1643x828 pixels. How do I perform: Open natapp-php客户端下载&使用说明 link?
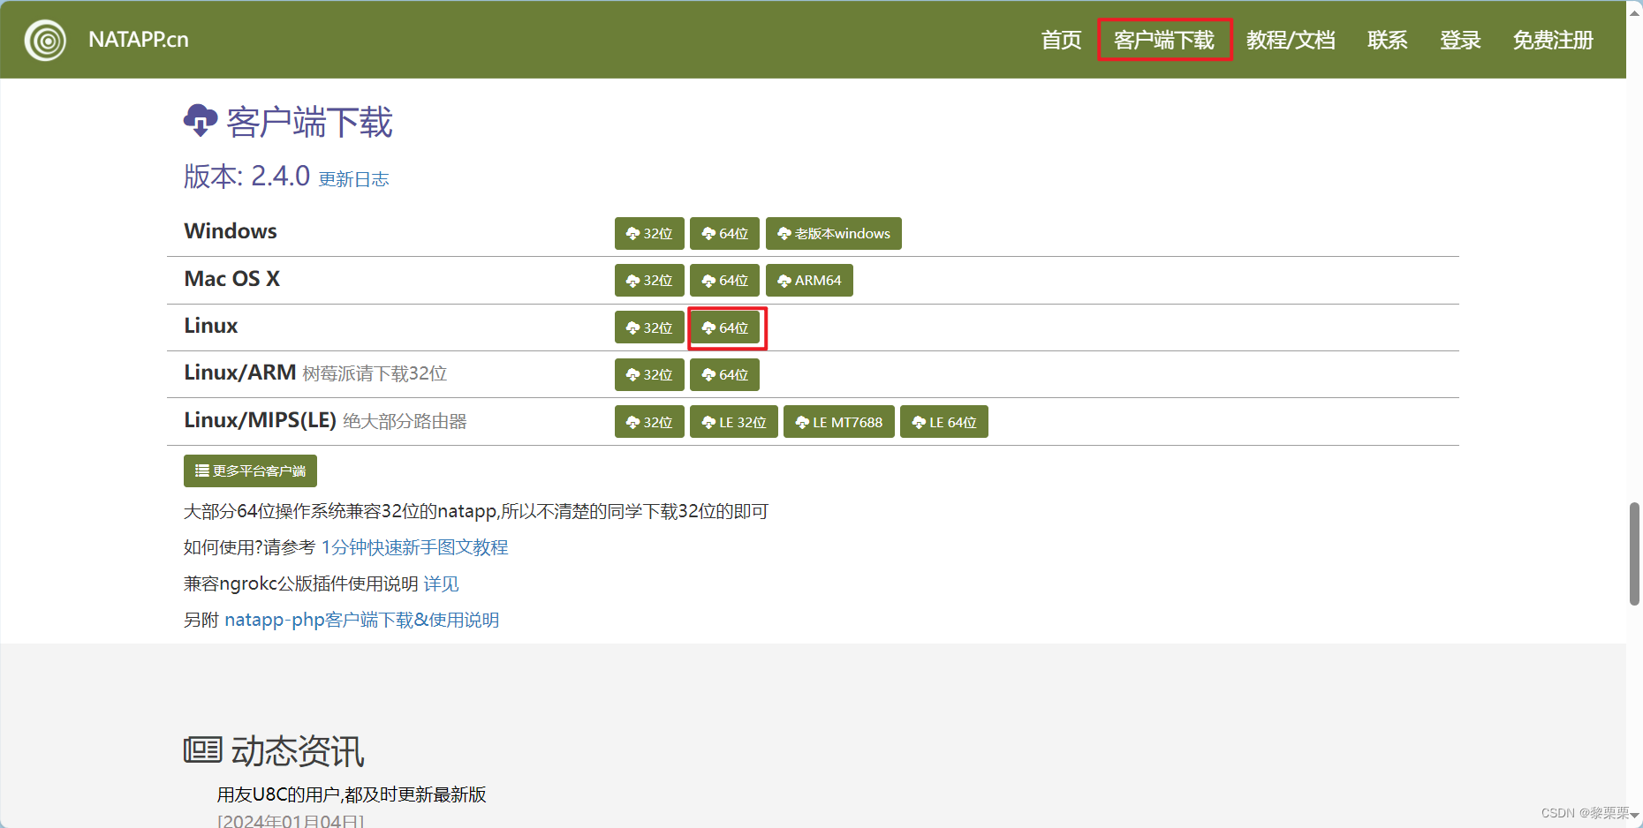coord(361,620)
